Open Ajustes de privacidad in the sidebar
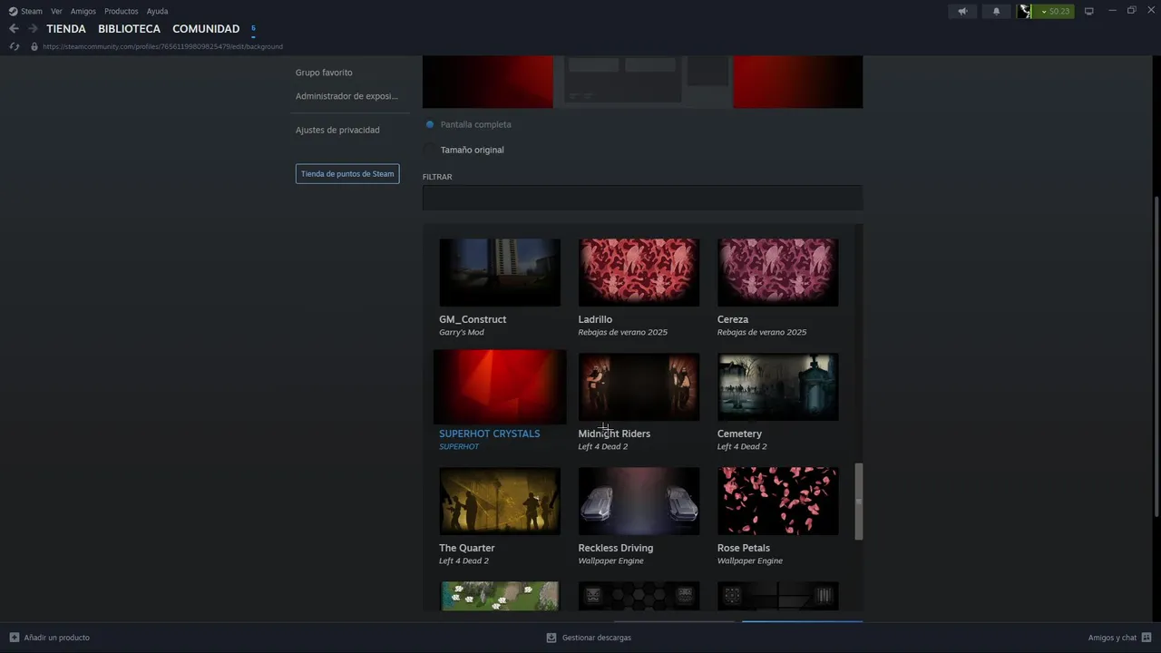 [337, 130]
